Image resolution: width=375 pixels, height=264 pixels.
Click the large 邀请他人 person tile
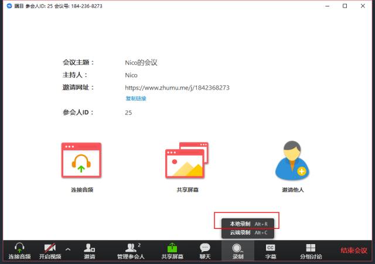click(x=292, y=160)
